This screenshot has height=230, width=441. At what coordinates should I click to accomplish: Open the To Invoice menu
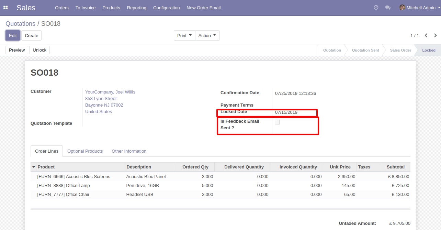tap(86, 8)
